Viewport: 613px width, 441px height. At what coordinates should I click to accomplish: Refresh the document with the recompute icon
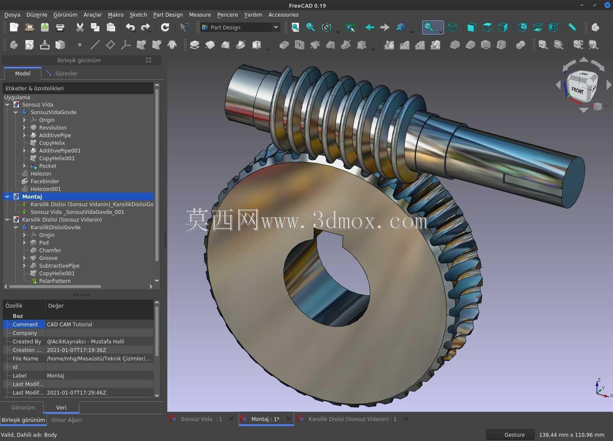pos(165,27)
